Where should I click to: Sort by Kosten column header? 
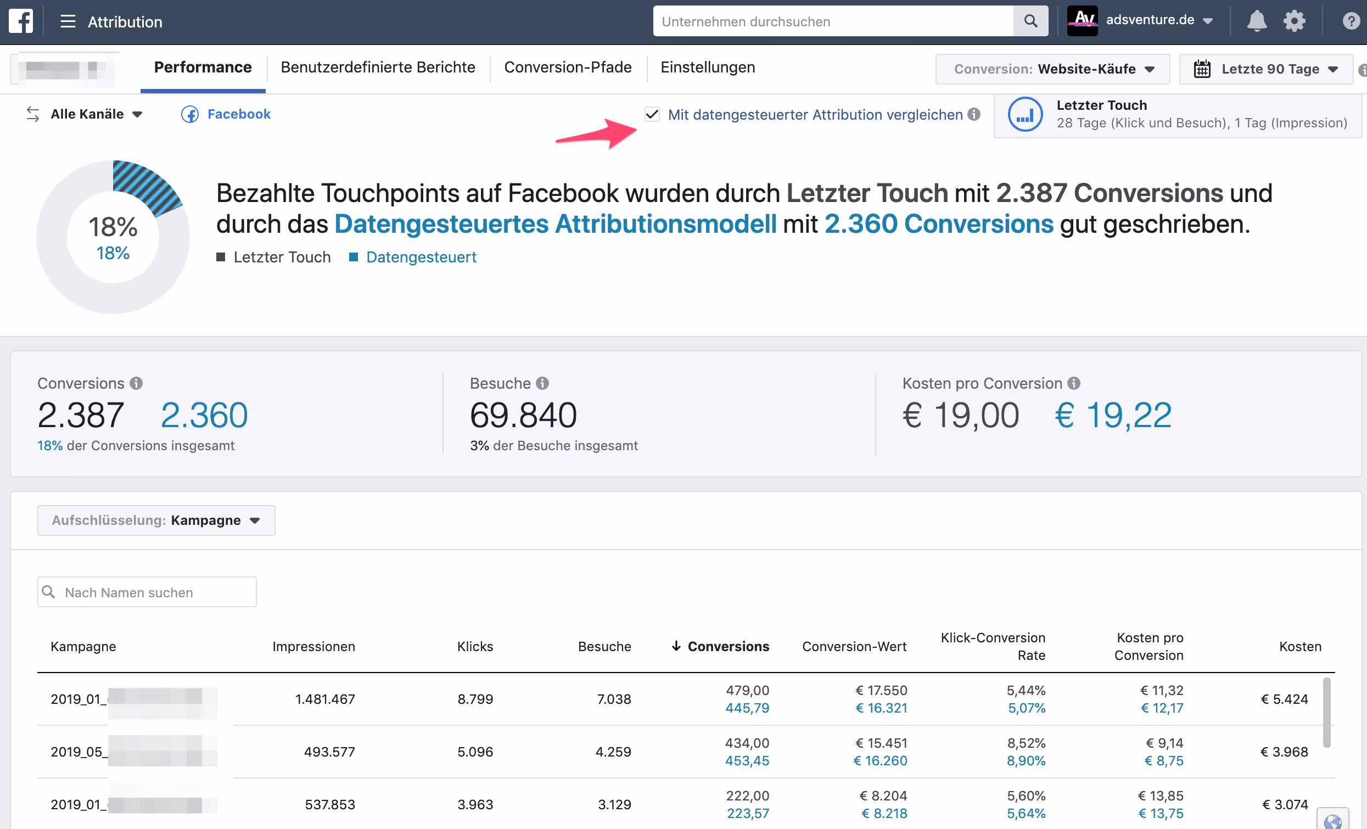click(1300, 646)
